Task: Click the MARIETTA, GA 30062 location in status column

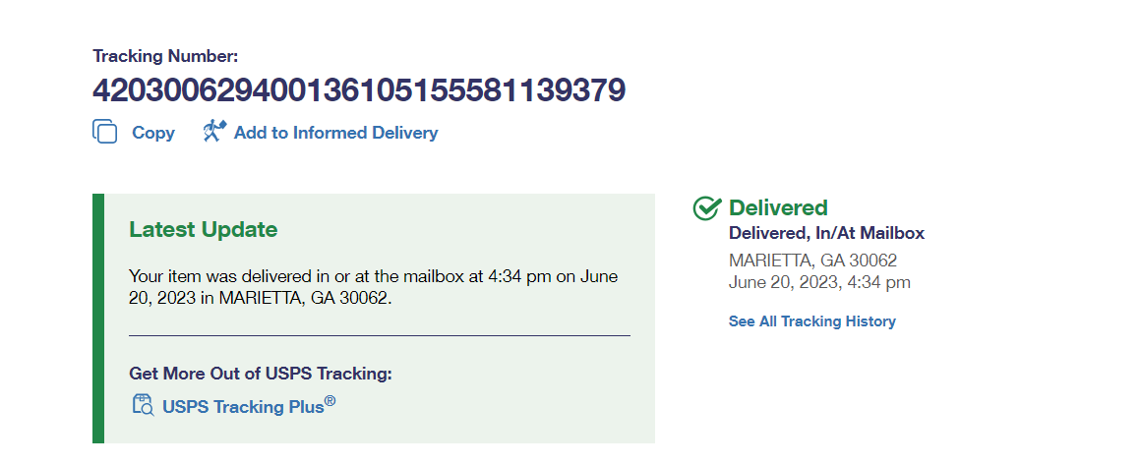Action: click(812, 261)
